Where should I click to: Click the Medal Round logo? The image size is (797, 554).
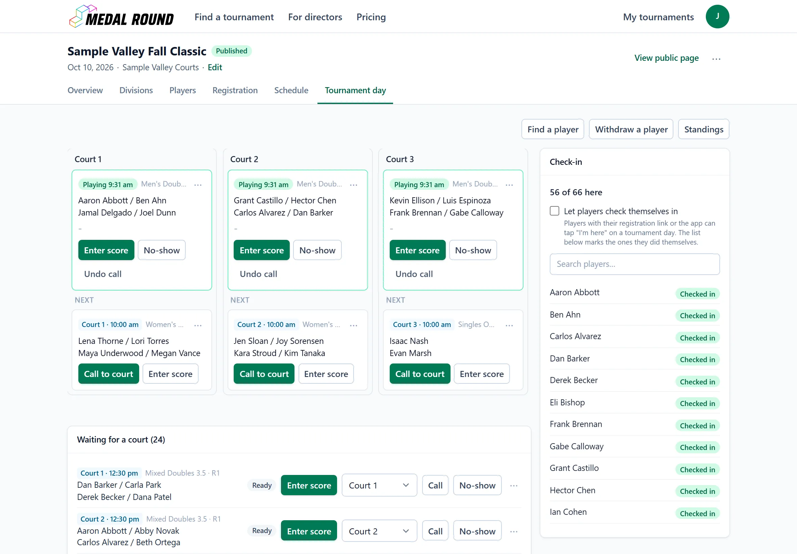coord(122,16)
